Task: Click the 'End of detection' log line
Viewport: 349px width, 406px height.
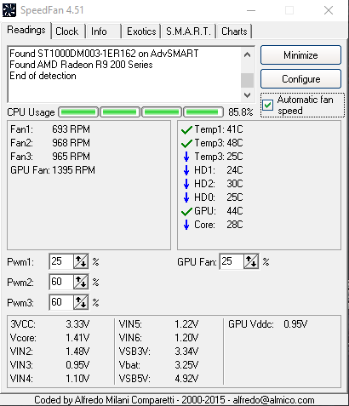Action: pyautogui.click(x=43, y=76)
